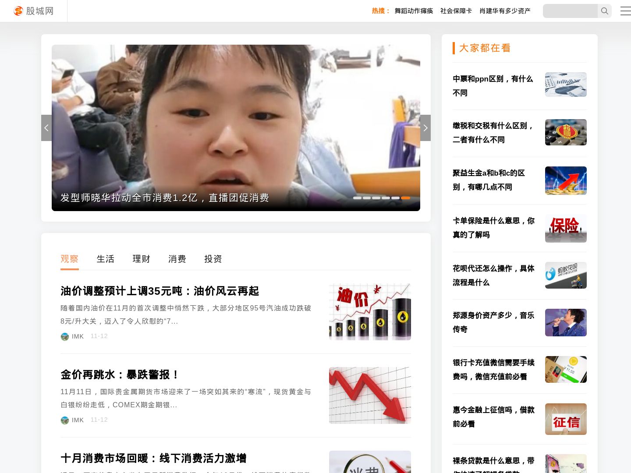Click the 油价 oil barrels thumbnail
The height and width of the screenshot is (473, 631).
point(370,312)
